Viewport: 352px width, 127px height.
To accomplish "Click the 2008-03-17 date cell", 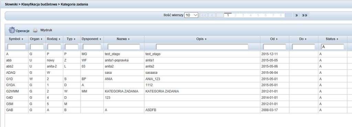I will tap(275, 110).
